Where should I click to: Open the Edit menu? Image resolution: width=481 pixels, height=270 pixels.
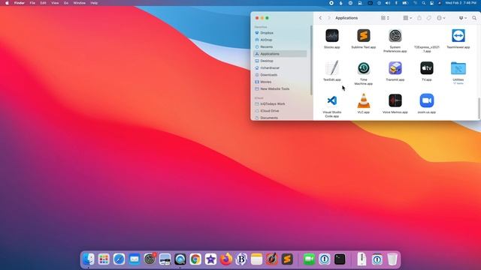point(44,3)
